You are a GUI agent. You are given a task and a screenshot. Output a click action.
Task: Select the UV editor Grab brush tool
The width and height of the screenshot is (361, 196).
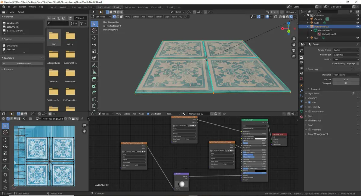(5, 175)
